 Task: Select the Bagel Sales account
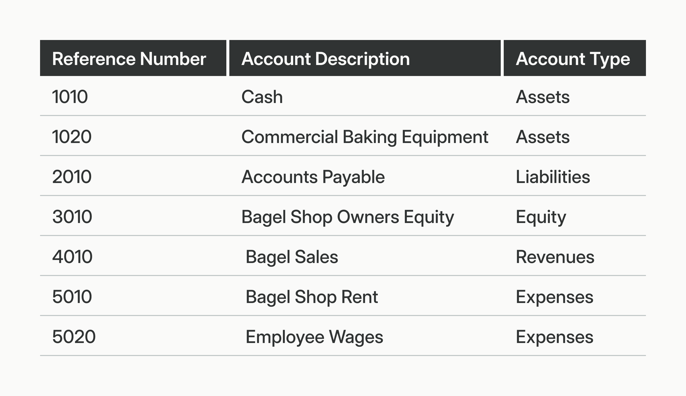point(291,256)
